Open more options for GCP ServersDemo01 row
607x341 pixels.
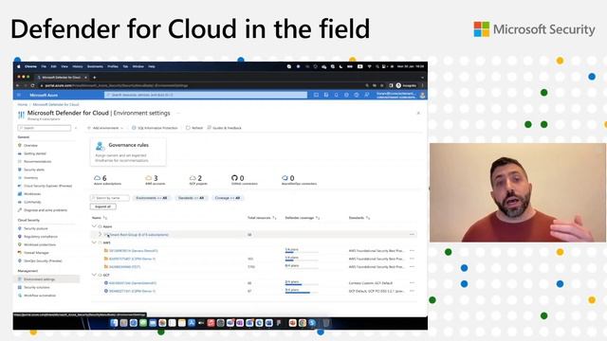412,282
